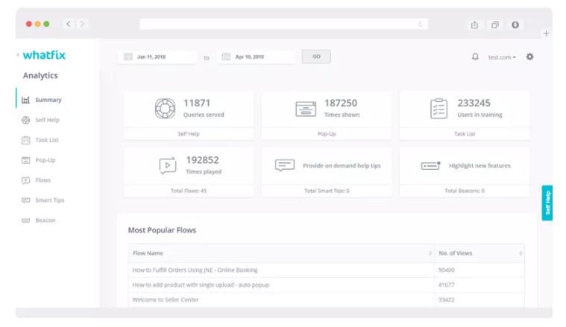Image resolution: width=566 pixels, height=327 pixels.
Task: Click the 233245 users in training value
Action: point(474,103)
